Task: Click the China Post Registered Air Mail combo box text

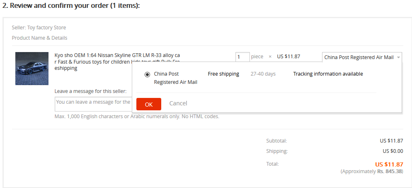Action: (x=359, y=57)
